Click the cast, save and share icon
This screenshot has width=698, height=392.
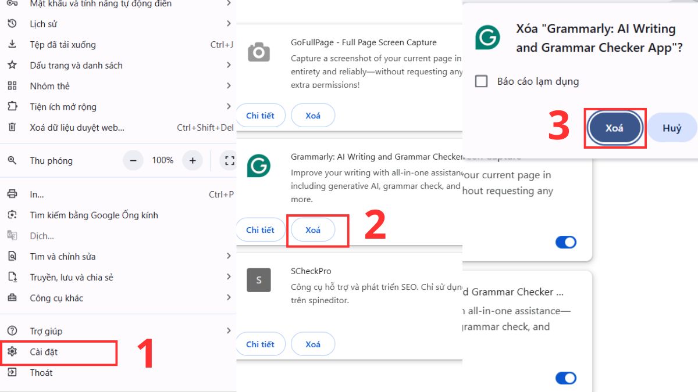[12, 277]
